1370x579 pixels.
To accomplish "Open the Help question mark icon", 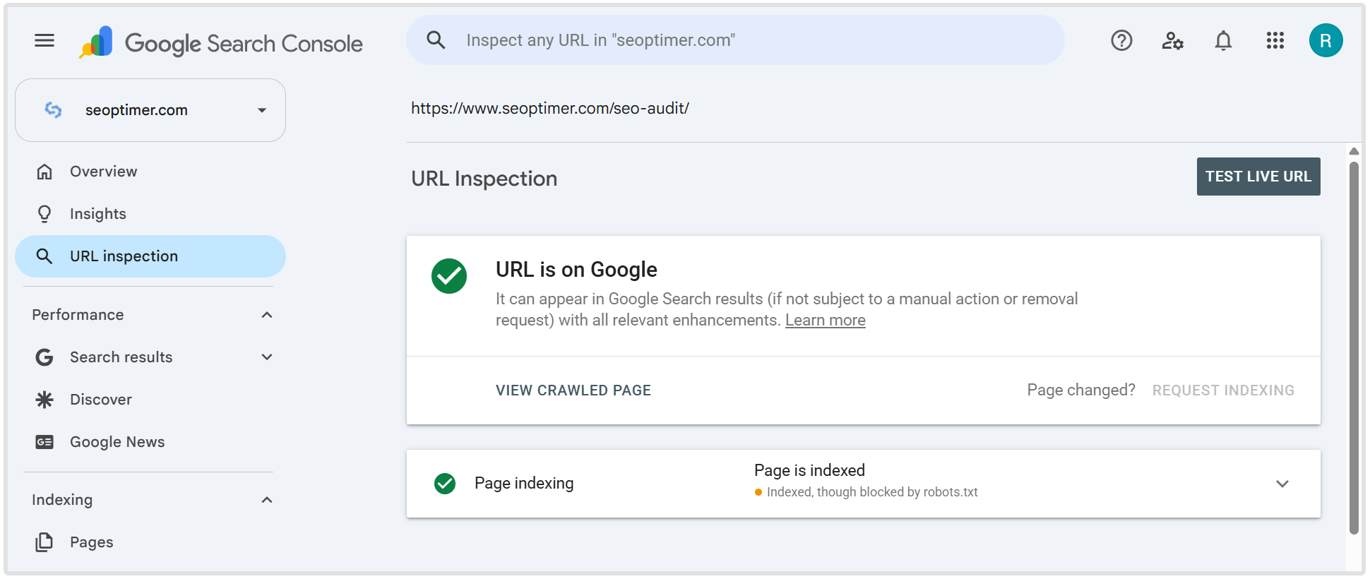I will (x=1121, y=40).
